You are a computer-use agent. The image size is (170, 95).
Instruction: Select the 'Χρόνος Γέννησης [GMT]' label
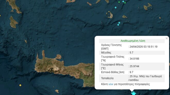(112, 47)
